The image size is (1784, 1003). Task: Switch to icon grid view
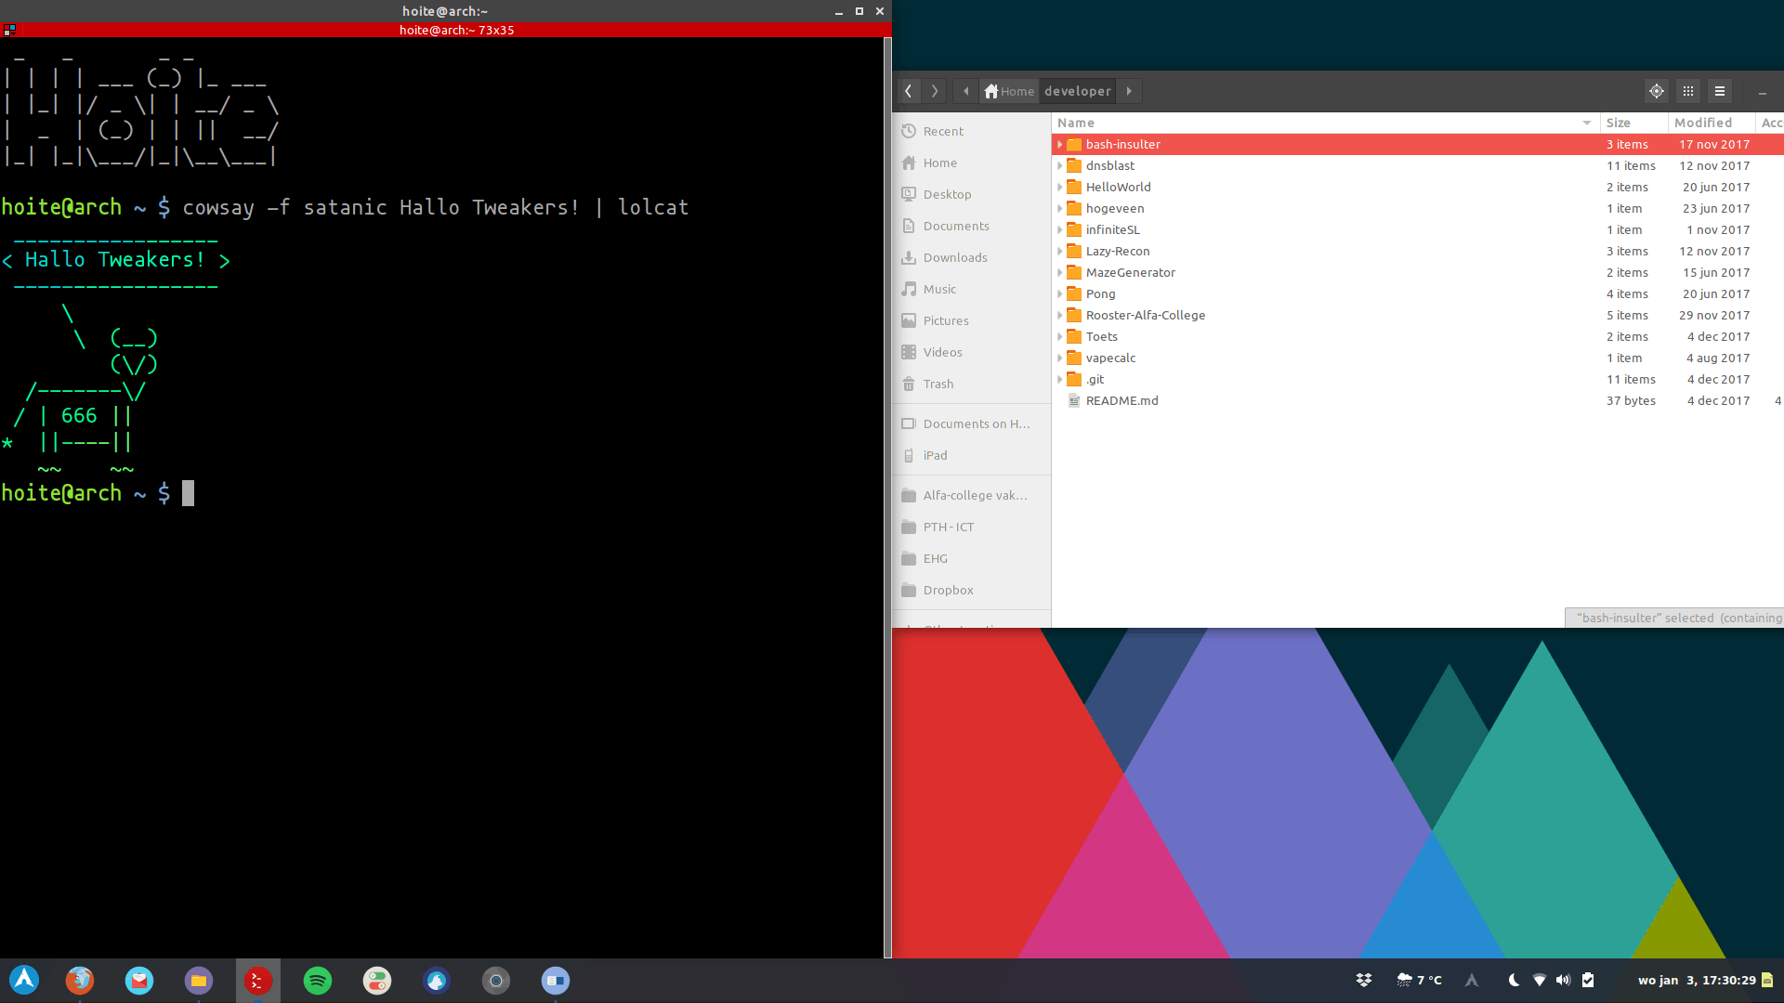tap(1688, 91)
